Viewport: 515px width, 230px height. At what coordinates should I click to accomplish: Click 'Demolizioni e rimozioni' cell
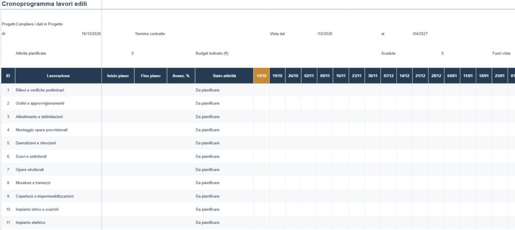pyautogui.click(x=58, y=143)
